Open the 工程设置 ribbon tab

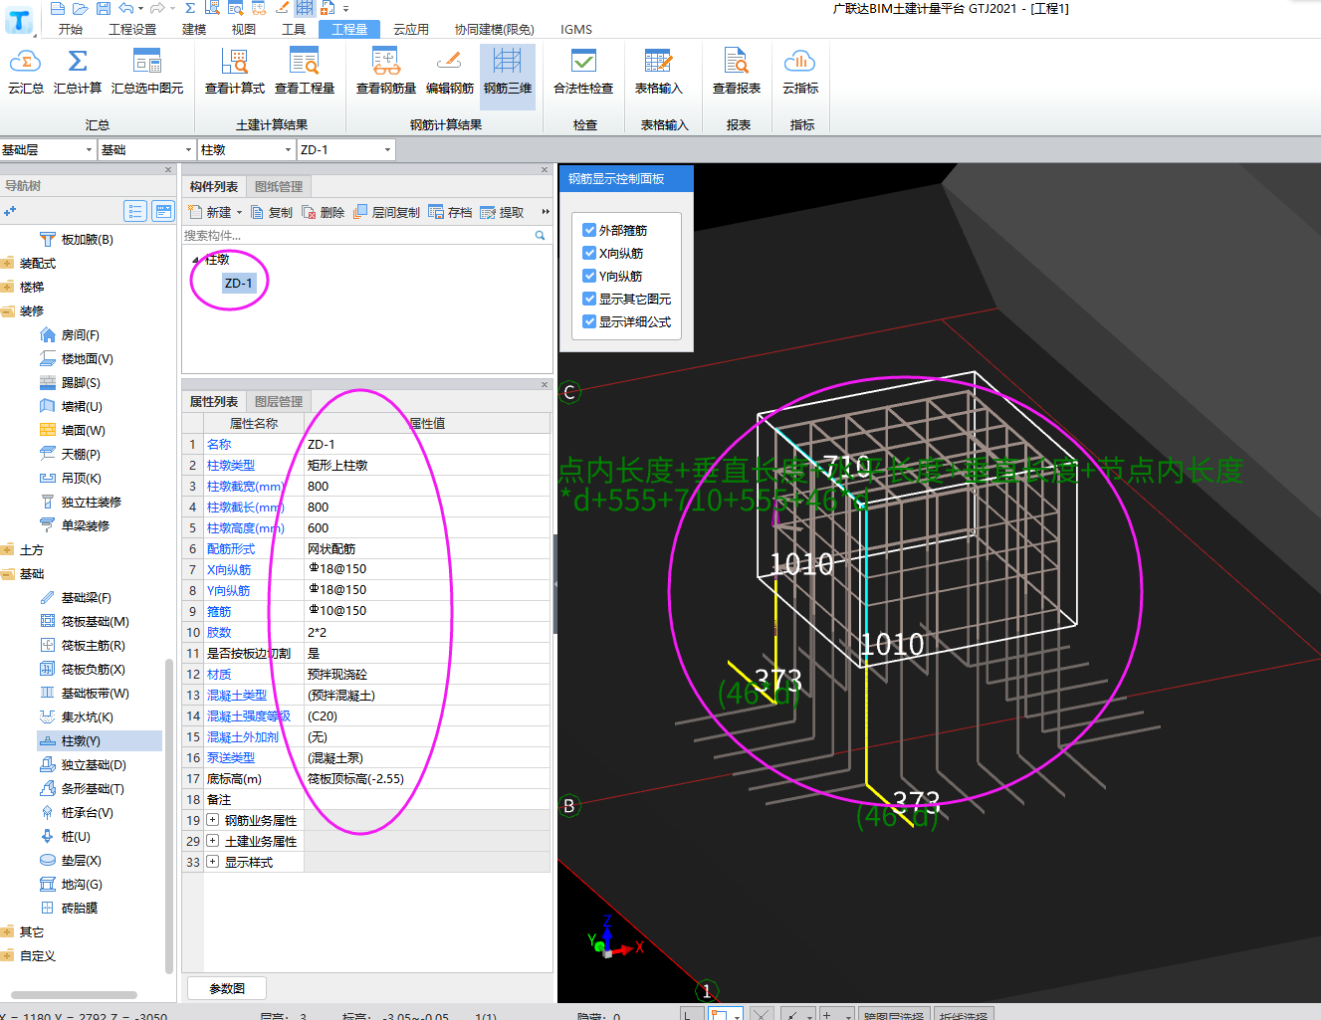[132, 29]
